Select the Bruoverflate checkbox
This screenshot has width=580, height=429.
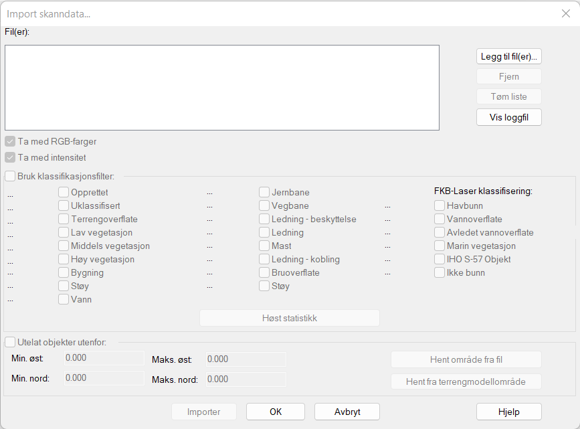264,272
